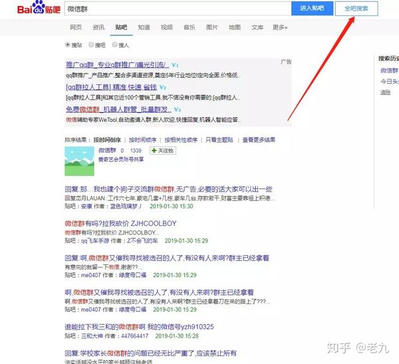Click the 今日头 entry in search history
Image resolution: width=399 pixels, height=364 pixels.
pos(389,81)
